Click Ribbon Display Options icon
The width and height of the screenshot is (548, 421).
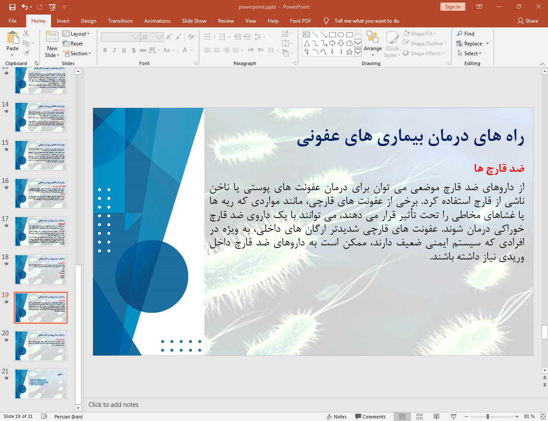(x=479, y=7)
